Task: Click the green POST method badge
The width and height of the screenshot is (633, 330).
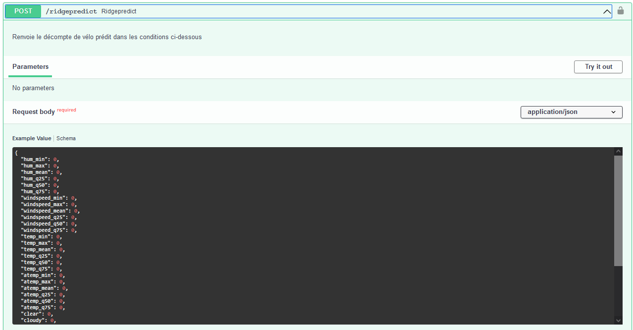Action: click(23, 11)
